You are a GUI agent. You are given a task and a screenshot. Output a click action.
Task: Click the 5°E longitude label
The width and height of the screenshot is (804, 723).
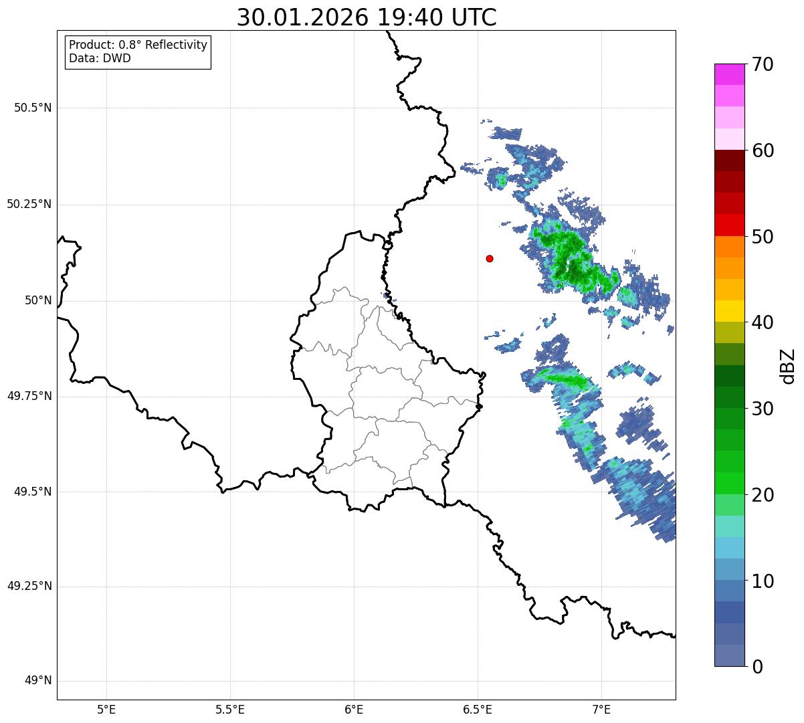pos(106,709)
